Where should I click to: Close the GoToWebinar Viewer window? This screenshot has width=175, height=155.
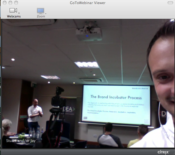[x=4, y=3]
